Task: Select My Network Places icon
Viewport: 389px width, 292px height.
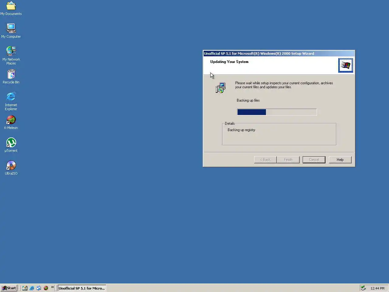Action: pyautogui.click(x=11, y=55)
